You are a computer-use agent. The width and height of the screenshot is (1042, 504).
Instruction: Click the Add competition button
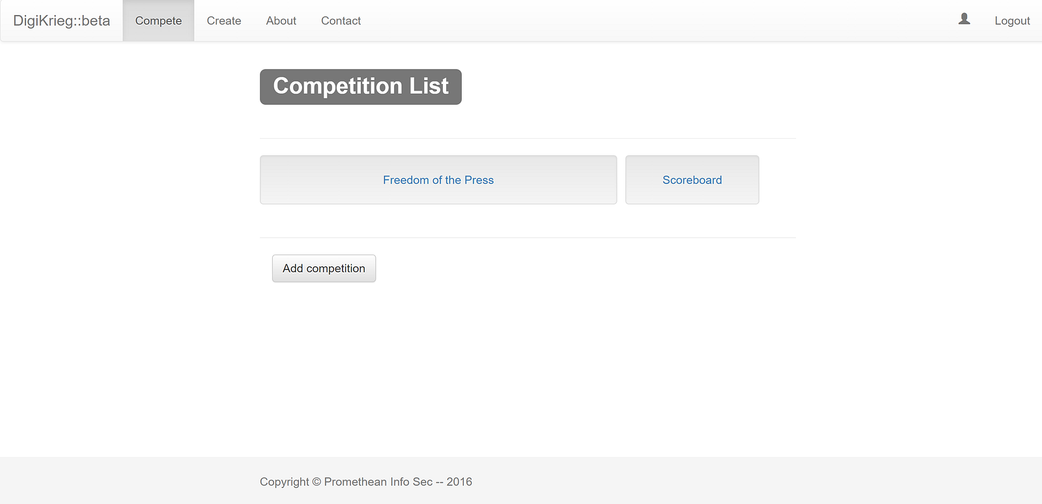coord(324,268)
